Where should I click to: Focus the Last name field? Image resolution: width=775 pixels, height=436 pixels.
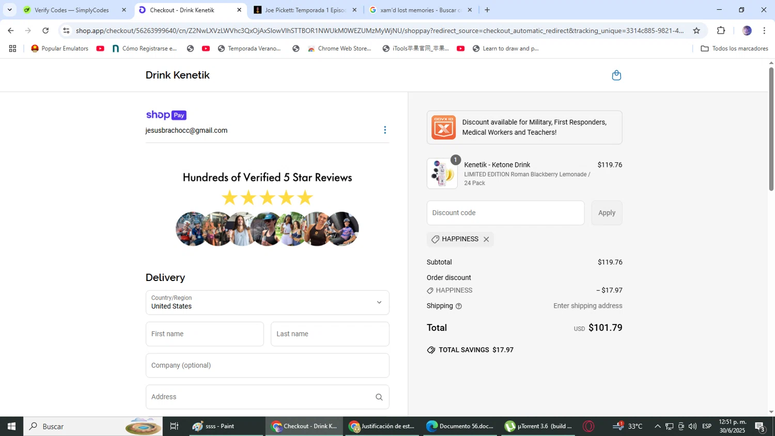pos(330,334)
